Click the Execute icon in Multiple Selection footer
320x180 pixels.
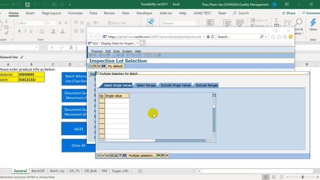[x=99, y=155]
